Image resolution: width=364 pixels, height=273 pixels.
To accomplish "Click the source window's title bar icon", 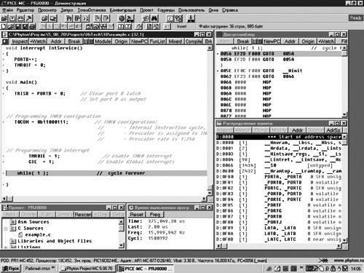I will (x=4, y=34).
